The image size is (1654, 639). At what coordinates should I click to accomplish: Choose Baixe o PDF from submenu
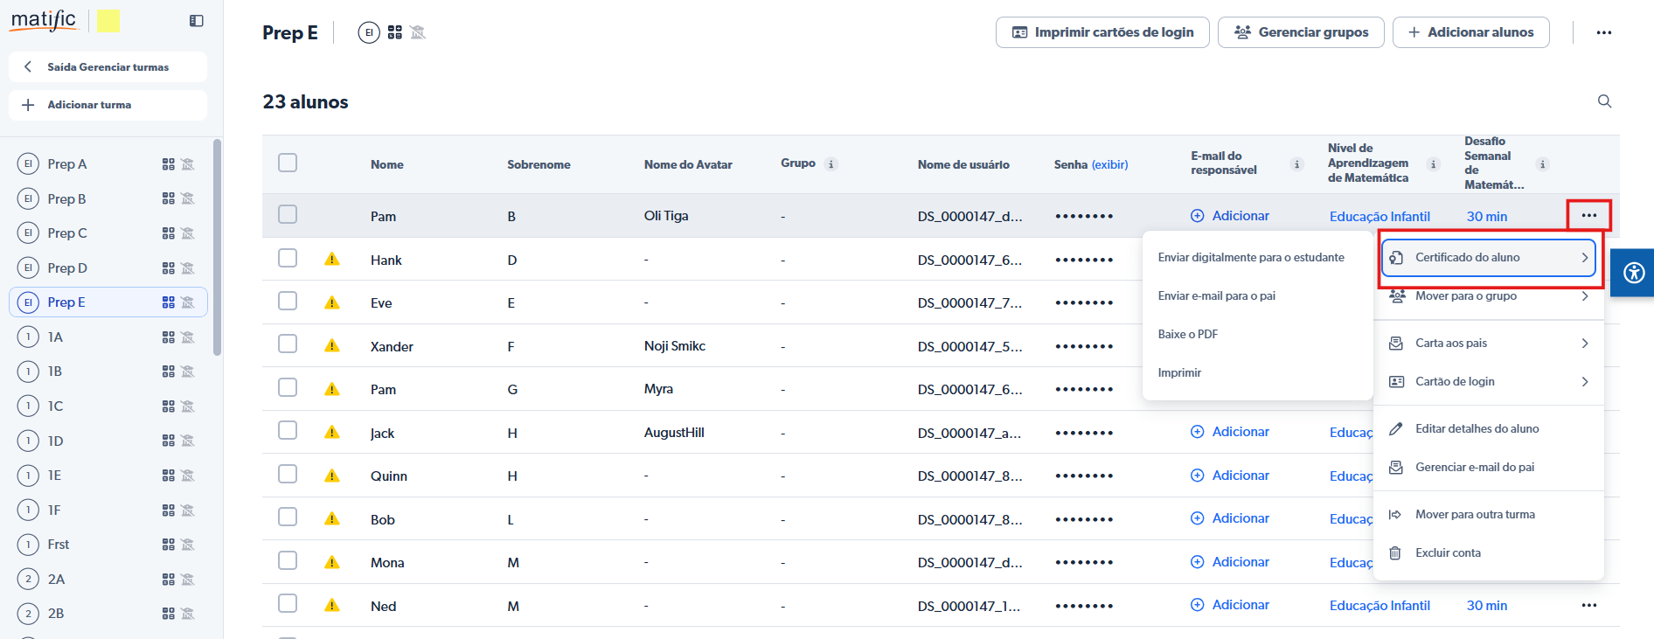coord(1187,335)
